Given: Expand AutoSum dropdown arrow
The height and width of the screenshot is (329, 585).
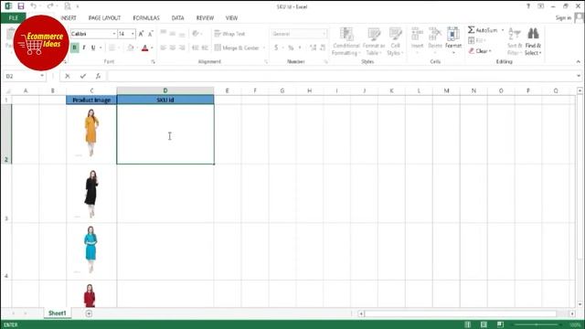Looking at the screenshot, I should [503, 30].
